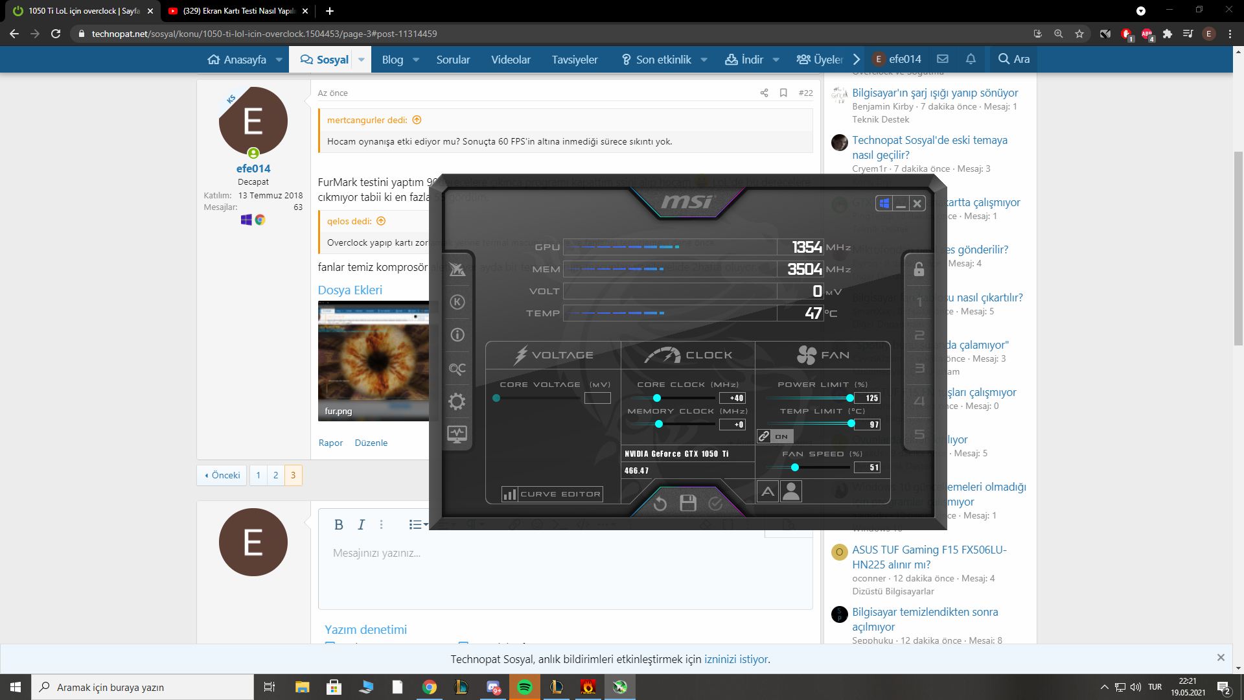
Task: Open the Kombustor stress test icon
Action: click(457, 302)
